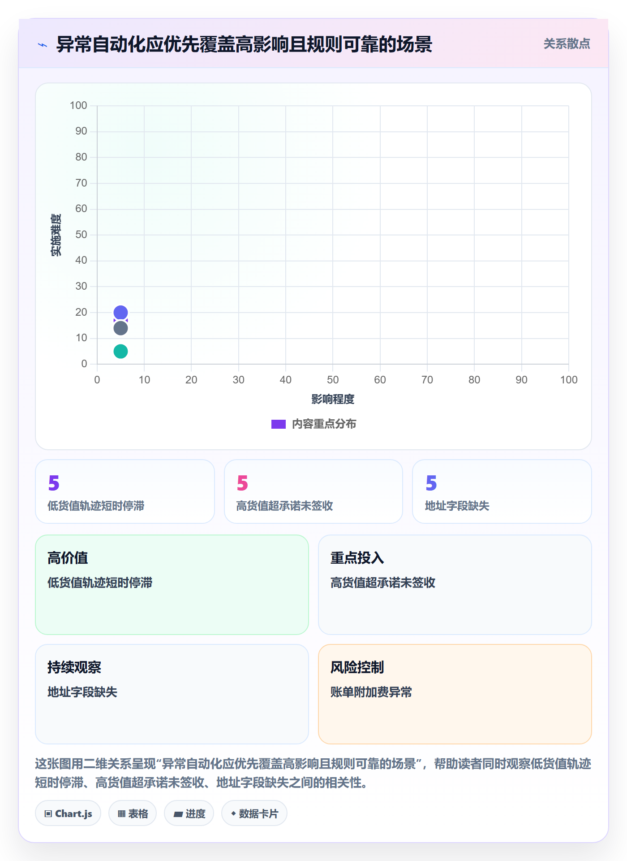Click the "关系散点" label in the header
The width and height of the screenshot is (627, 861).
pos(567,44)
